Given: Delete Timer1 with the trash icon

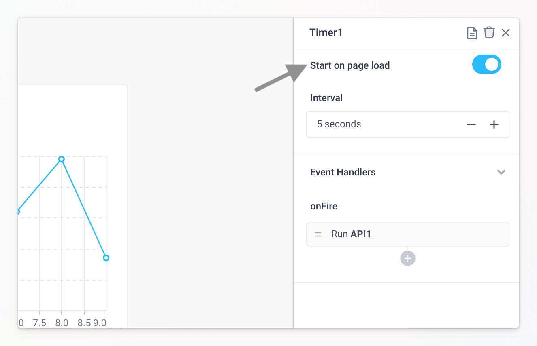Looking at the screenshot, I should click(x=489, y=33).
